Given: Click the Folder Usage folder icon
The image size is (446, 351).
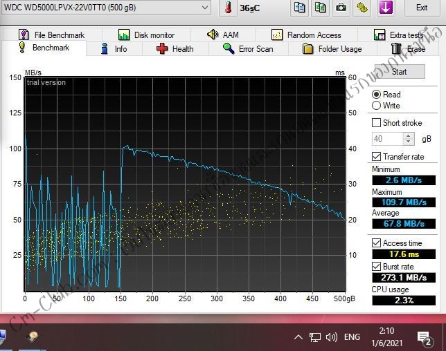Looking at the screenshot, I should pos(307,49).
